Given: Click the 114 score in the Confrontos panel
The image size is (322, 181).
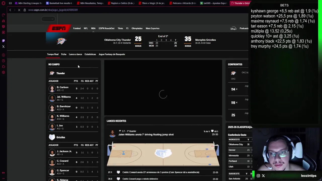Looking at the screenshot, I should click(x=233, y=89).
